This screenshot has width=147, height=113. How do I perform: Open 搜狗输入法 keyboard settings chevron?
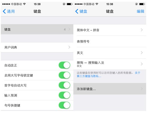click(142, 64)
